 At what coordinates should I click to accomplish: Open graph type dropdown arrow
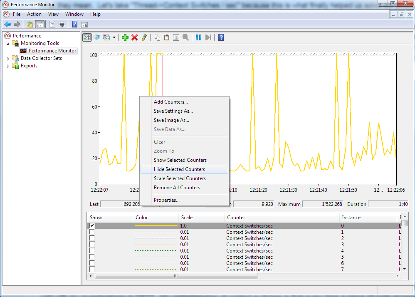(x=114, y=37)
